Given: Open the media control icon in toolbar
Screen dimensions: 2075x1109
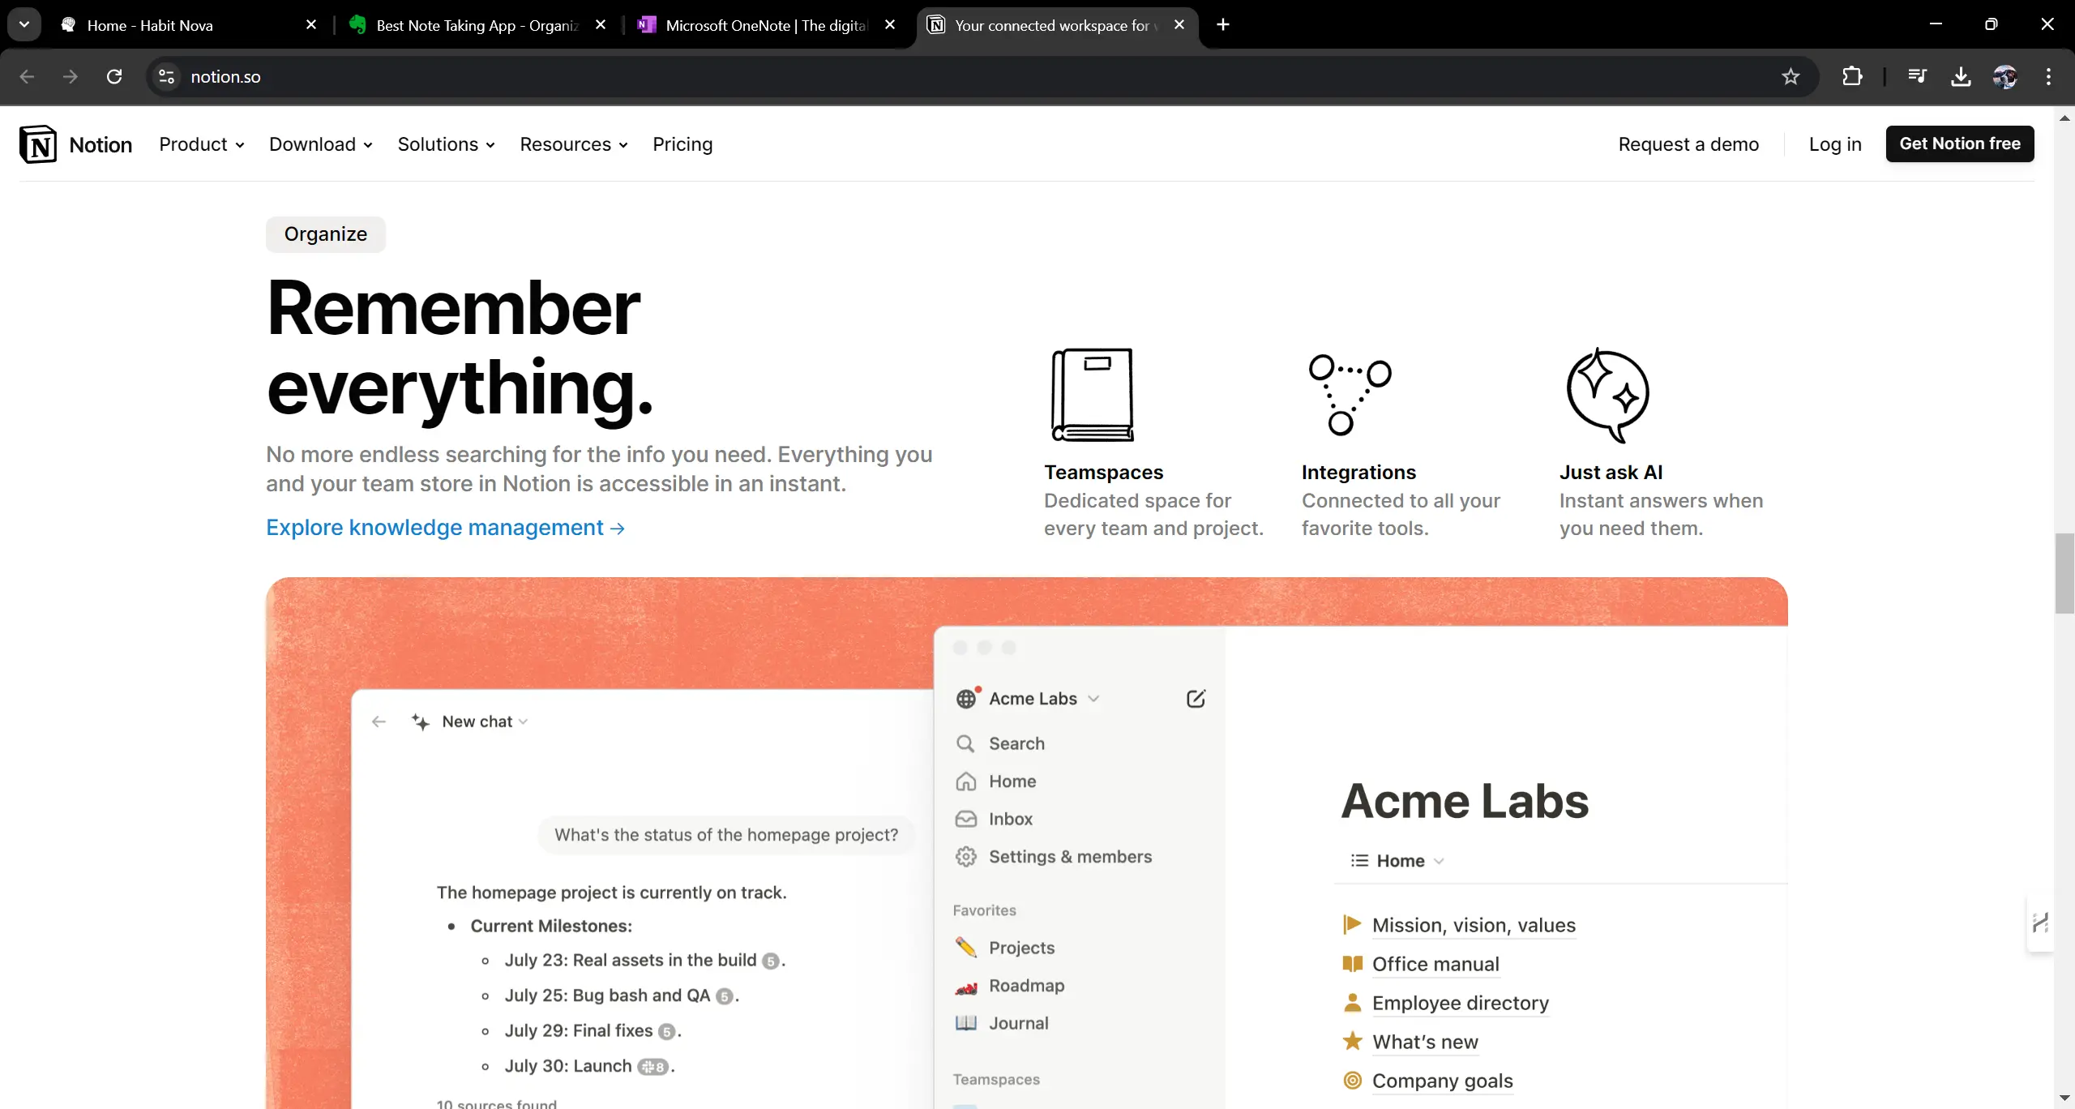Looking at the screenshot, I should 1917,77.
